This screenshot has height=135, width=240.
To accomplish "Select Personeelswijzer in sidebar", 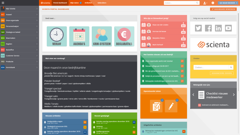I will tap(19, 26).
